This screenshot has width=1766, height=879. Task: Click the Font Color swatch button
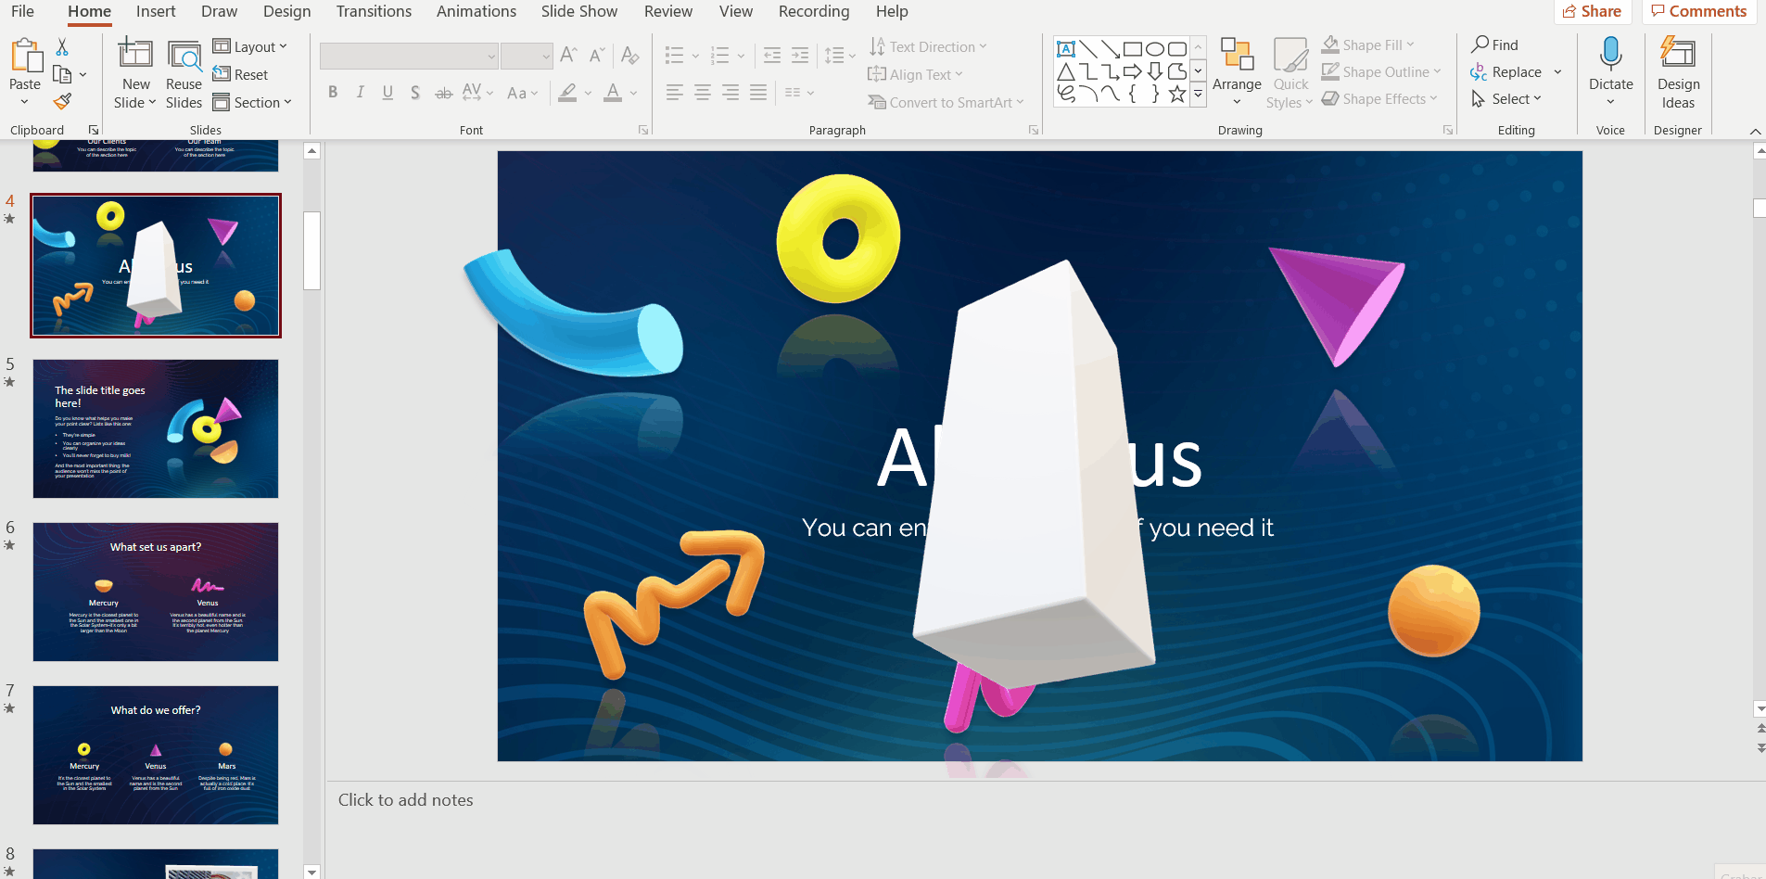(x=613, y=93)
